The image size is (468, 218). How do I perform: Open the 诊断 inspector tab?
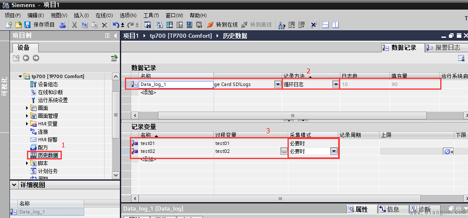[425, 209]
